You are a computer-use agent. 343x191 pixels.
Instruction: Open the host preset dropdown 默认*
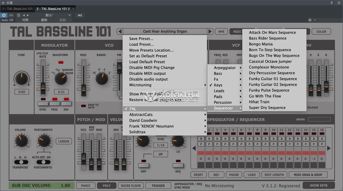[x=51, y=15]
